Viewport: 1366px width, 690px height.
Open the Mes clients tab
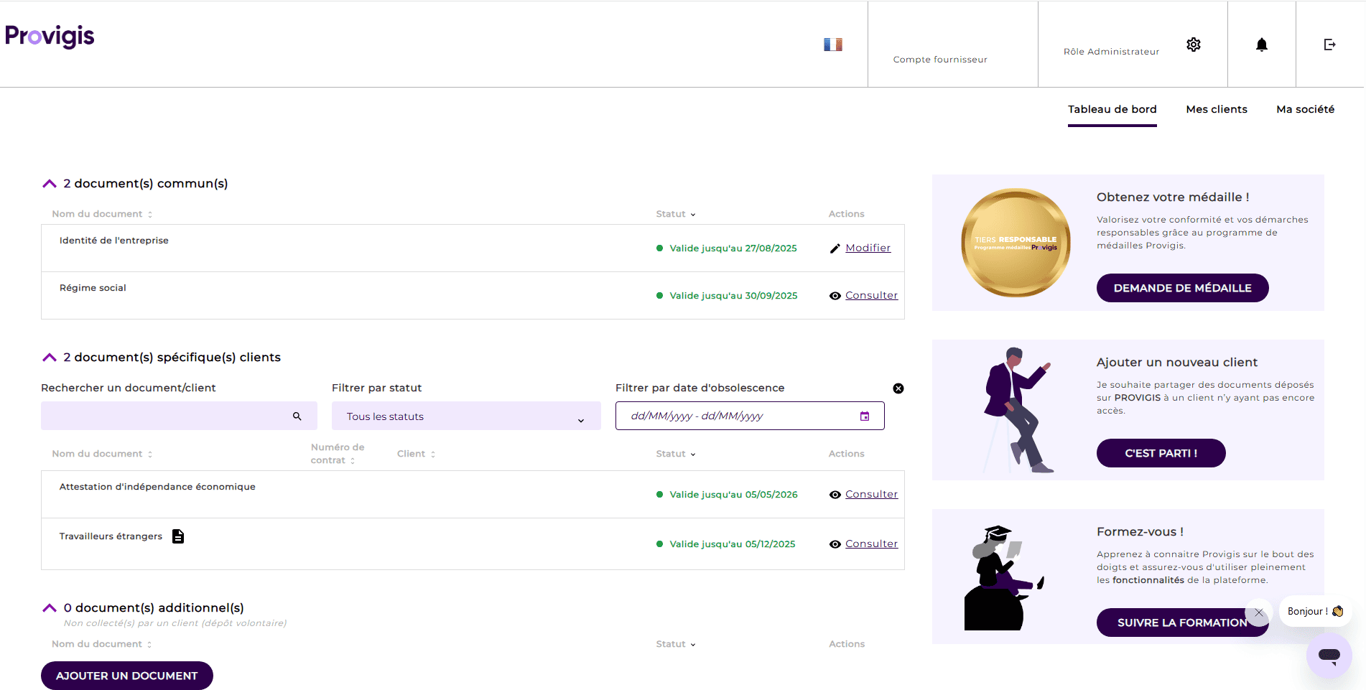click(1217, 109)
